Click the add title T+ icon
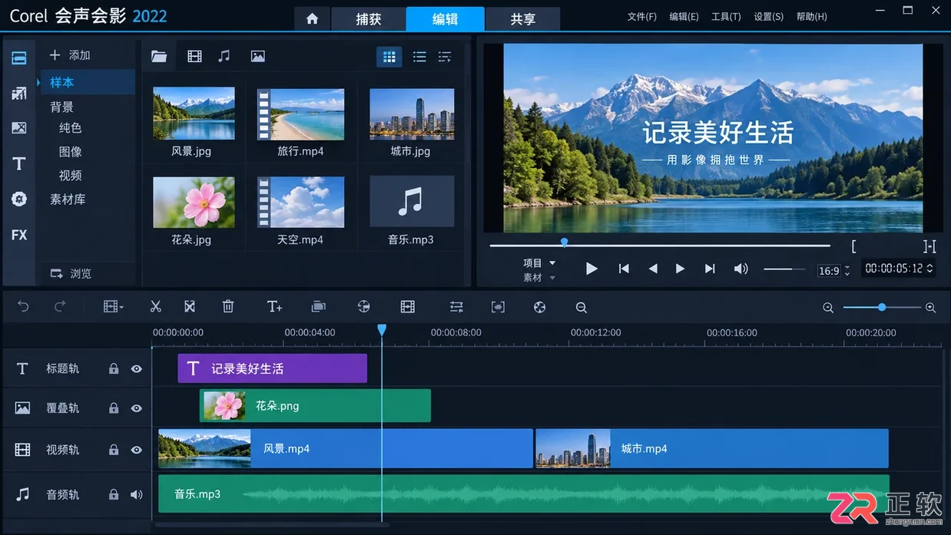Viewport: 951px width, 535px height. pyautogui.click(x=274, y=307)
